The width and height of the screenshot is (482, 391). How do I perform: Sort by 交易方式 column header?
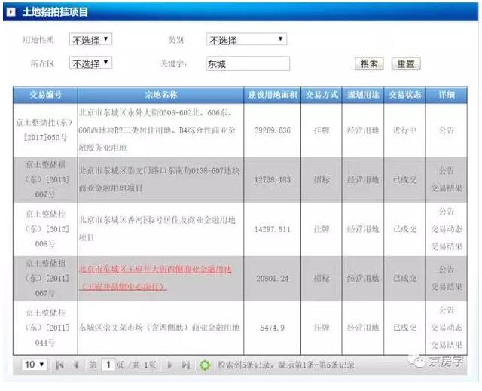[x=322, y=95]
